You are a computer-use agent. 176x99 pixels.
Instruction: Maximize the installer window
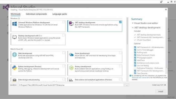[x=171, y=2]
